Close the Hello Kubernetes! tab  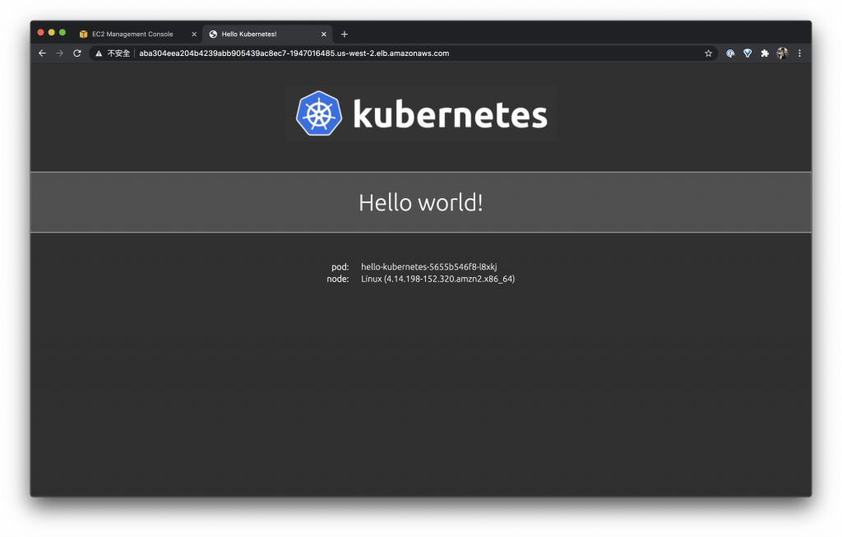point(324,34)
